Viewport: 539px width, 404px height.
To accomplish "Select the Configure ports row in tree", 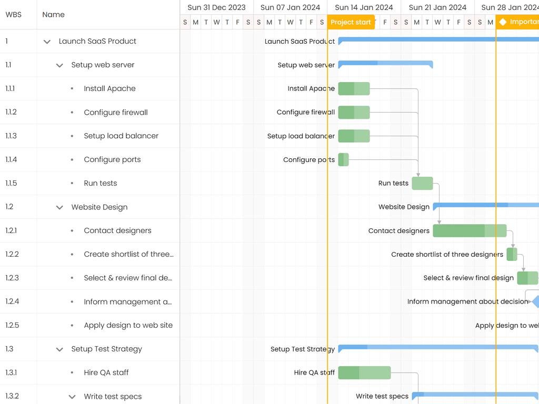I will [112, 160].
